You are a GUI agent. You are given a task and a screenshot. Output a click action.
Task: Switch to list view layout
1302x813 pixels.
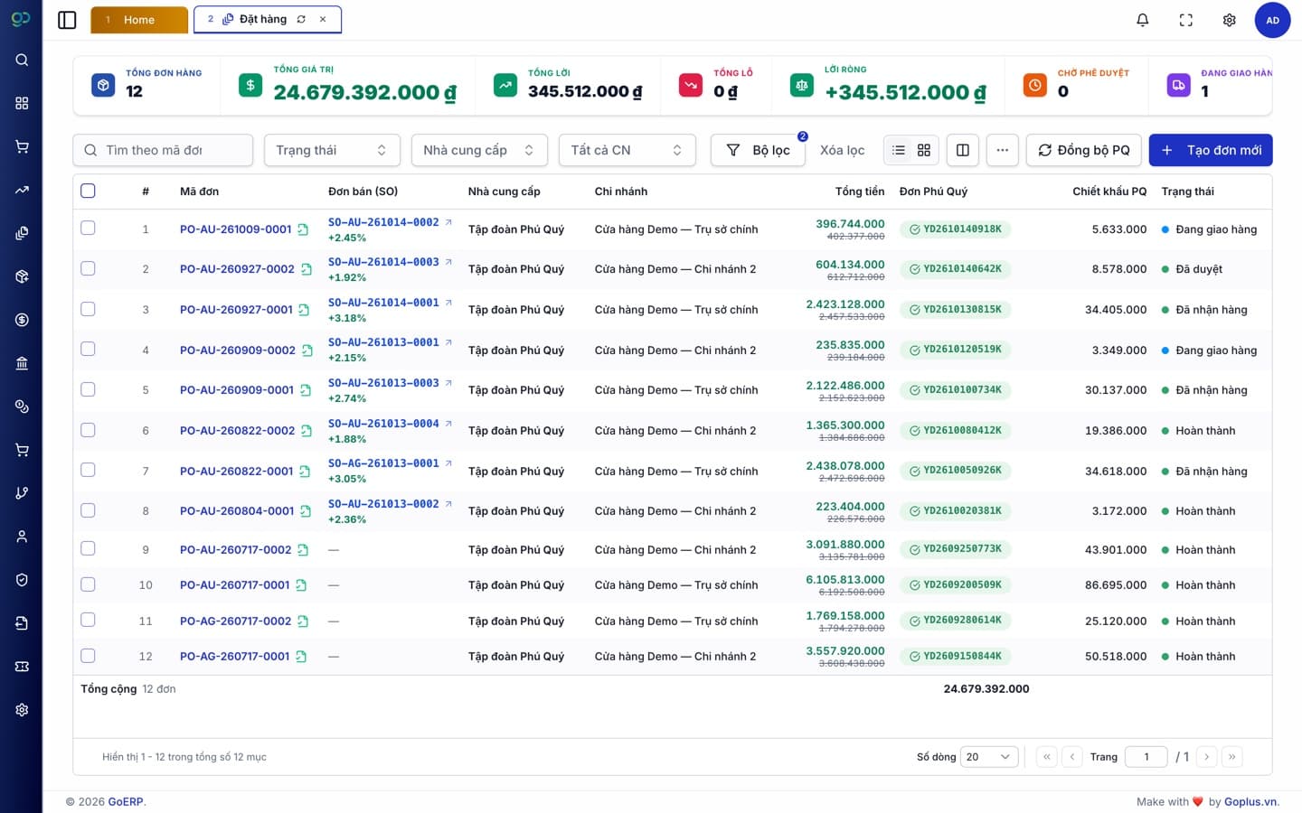tap(899, 150)
